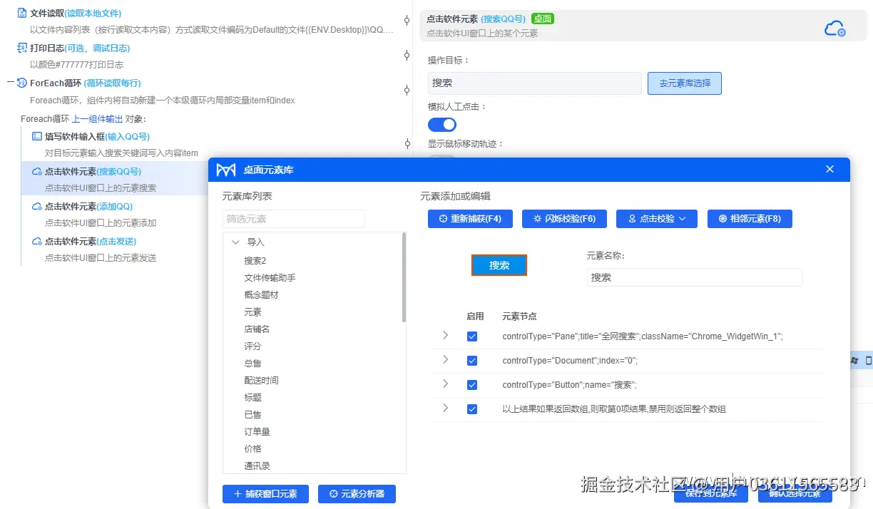Select the 点击软件元素(添加QQ) step title
The width and height of the screenshot is (873, 509).
(x=89, y=207)
